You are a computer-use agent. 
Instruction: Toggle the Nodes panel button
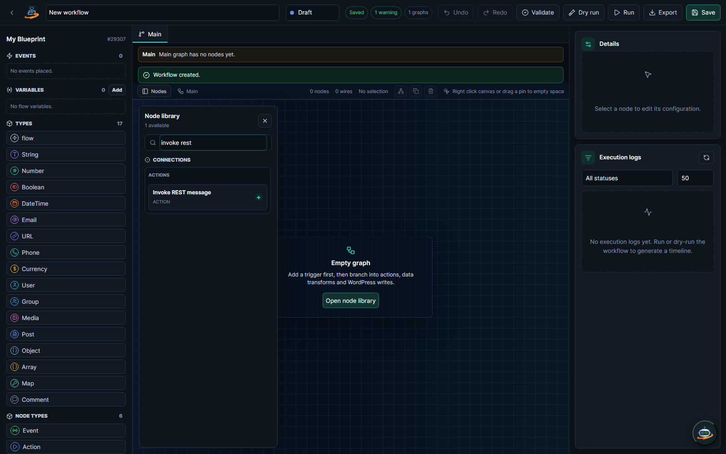tap(154, 91)
